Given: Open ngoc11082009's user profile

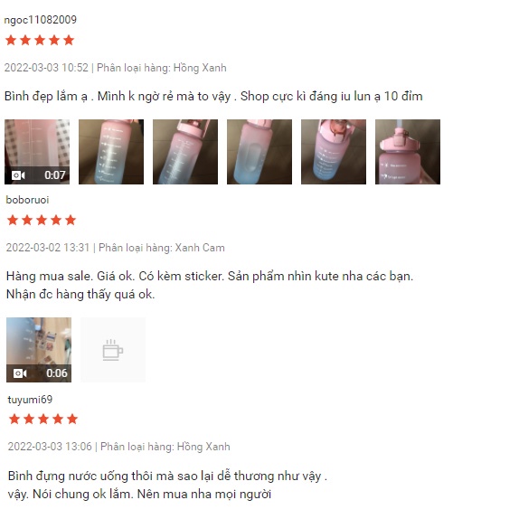Looking at the screenshot, I should pos(41,20).
